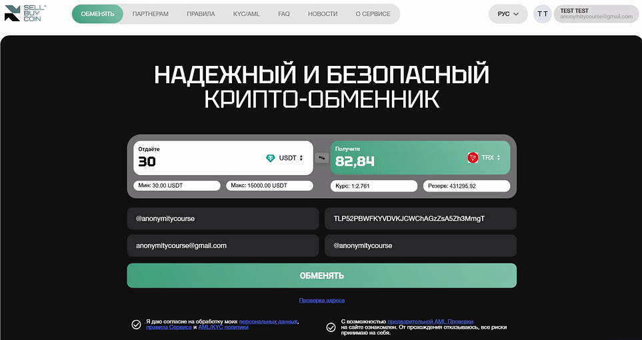
Task: Open the ПАРТНЕРАМ navigation item
Action: (x=150, y=14)
